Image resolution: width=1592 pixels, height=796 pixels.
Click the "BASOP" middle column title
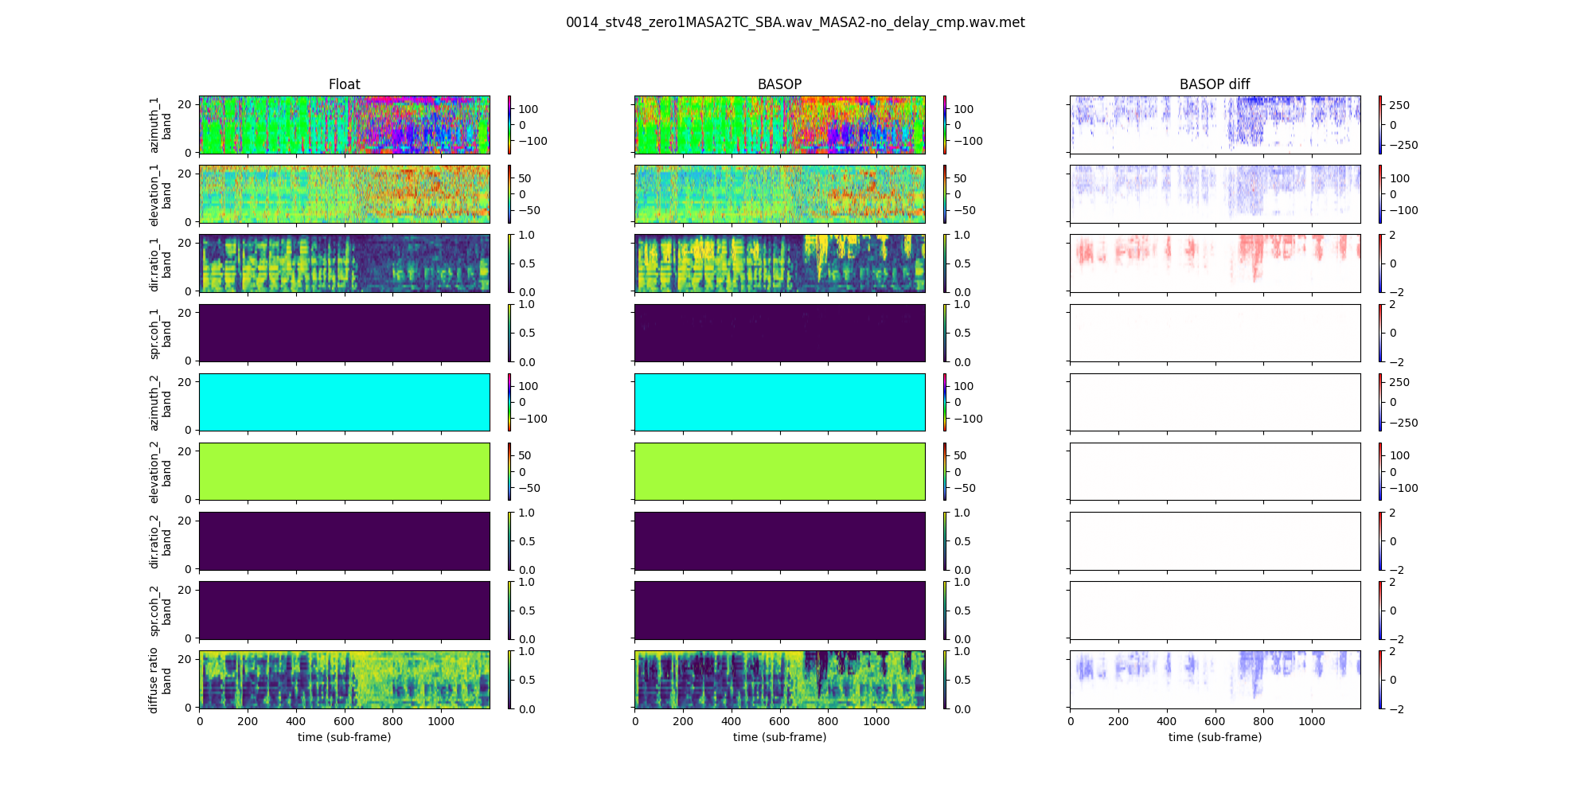(779, 84)
